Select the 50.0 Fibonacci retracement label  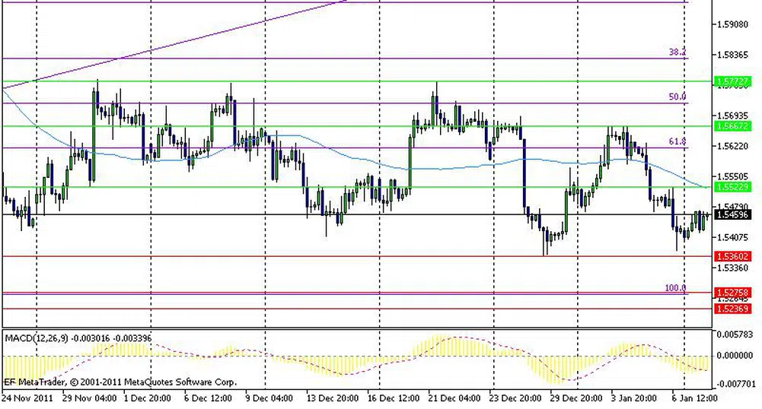pyautogui.click(x=677, y=97)
